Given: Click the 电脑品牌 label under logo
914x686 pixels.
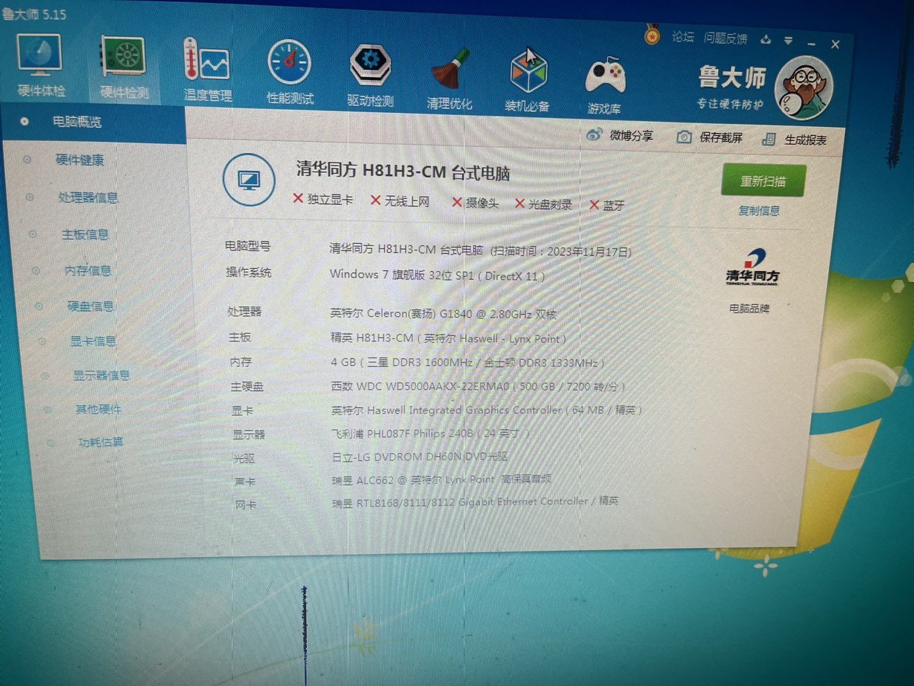Looking at the screenshot, I should tap(749, 309).
